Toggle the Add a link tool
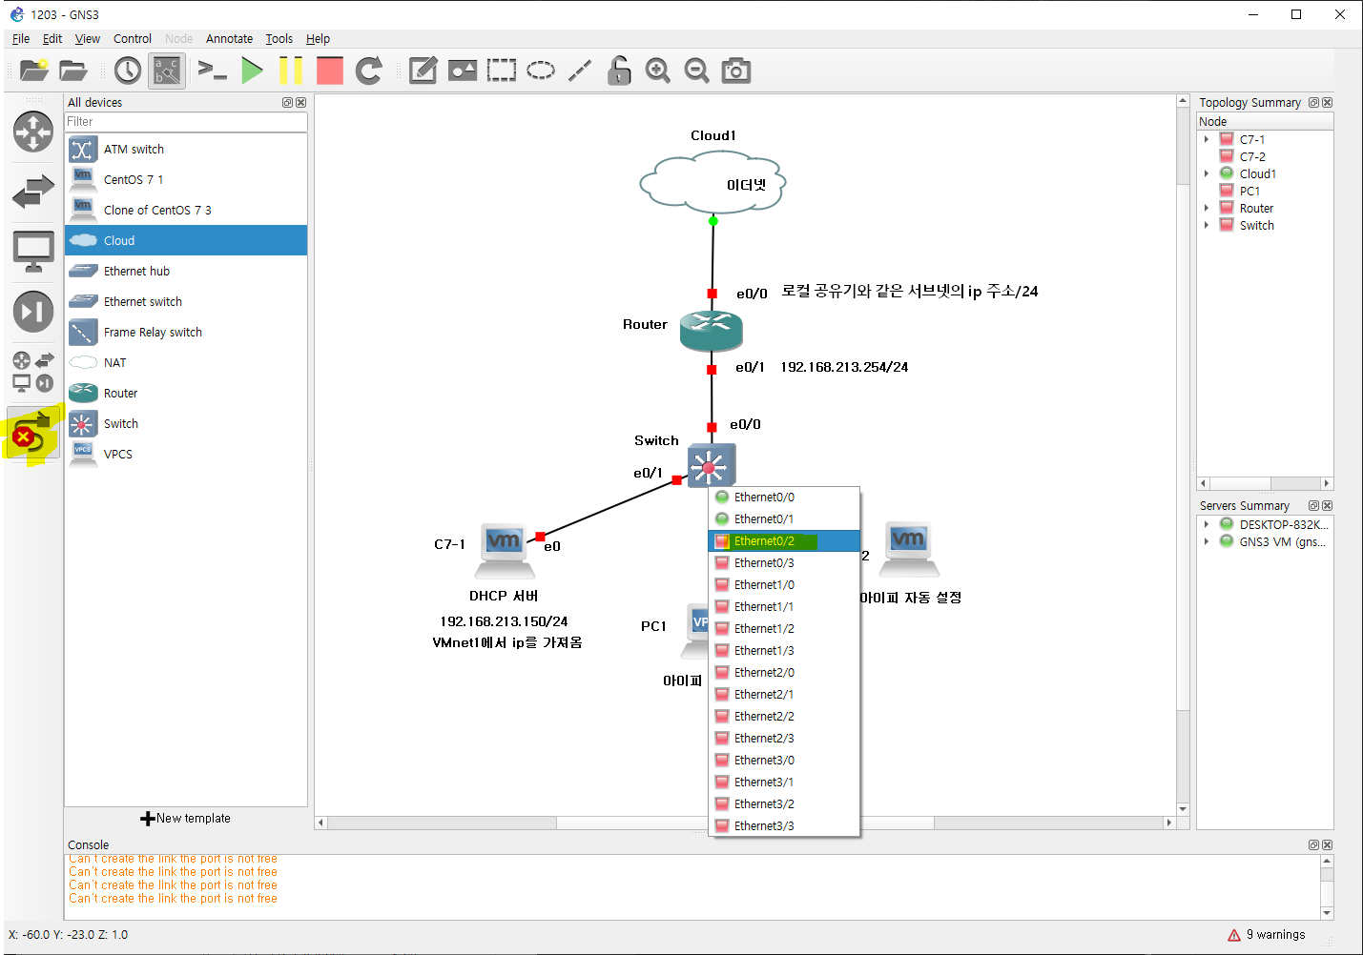 32,435
